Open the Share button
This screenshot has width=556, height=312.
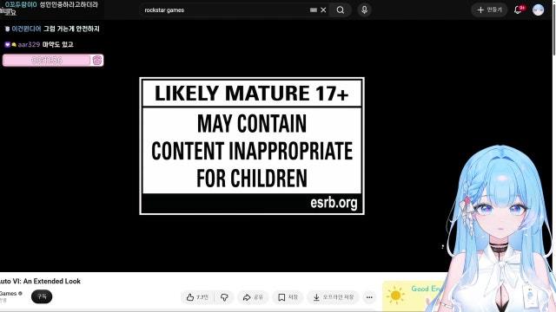[x=253, y=297]
